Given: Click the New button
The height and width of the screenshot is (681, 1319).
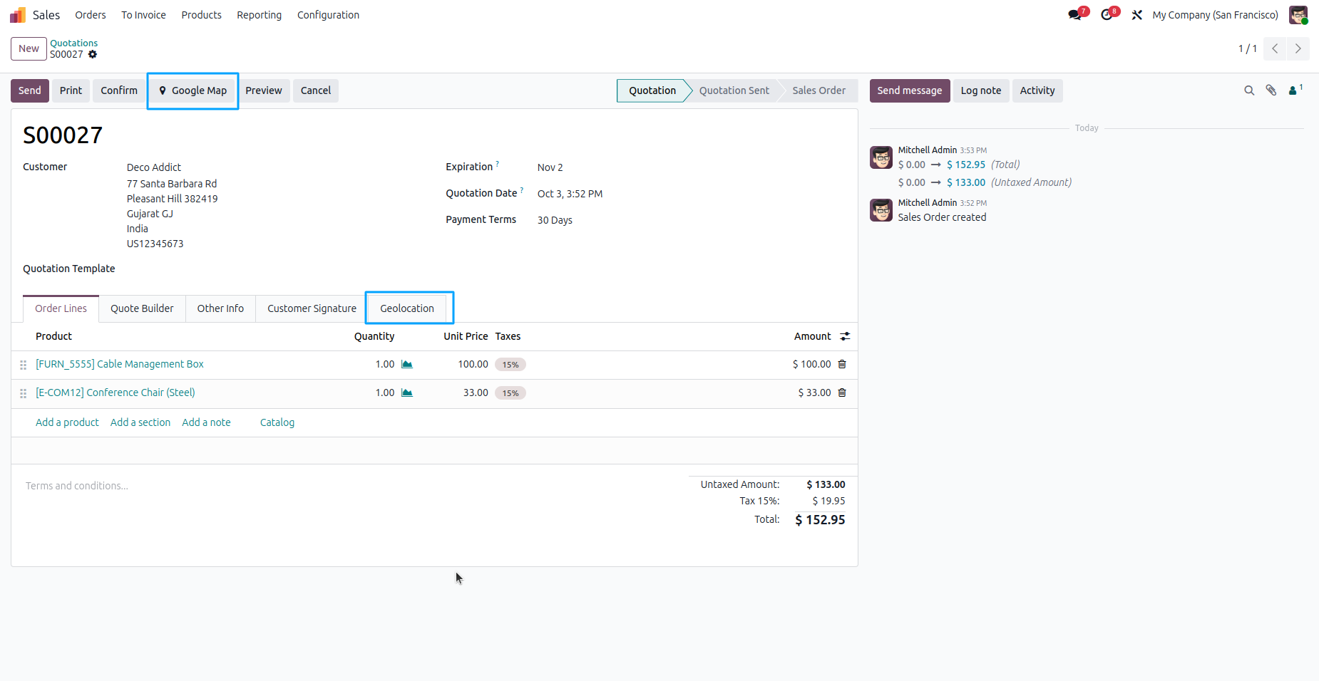Looking at the screenshot, I should [x=29, y=48].
